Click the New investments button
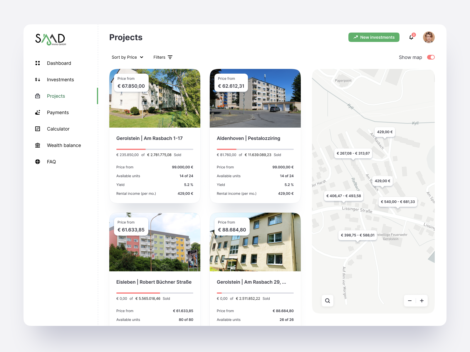470x352 pixels. (x=374, y=37)
